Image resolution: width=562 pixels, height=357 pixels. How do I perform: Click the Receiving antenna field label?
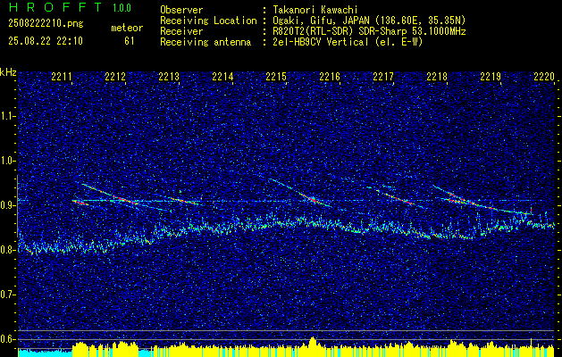point(206,42)
